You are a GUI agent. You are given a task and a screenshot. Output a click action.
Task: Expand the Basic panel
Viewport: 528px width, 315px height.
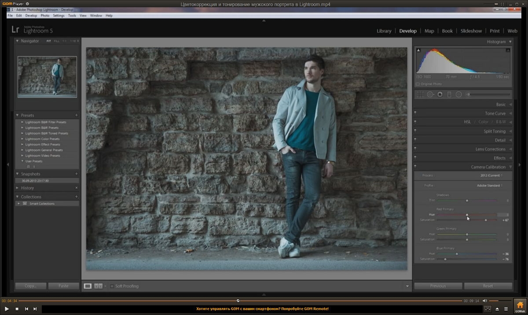click(510, 105)
